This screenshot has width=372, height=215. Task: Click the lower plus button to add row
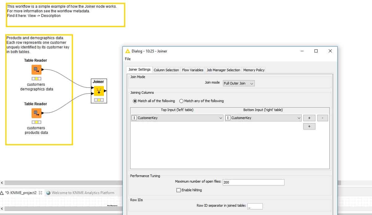(x=309, y=126)
